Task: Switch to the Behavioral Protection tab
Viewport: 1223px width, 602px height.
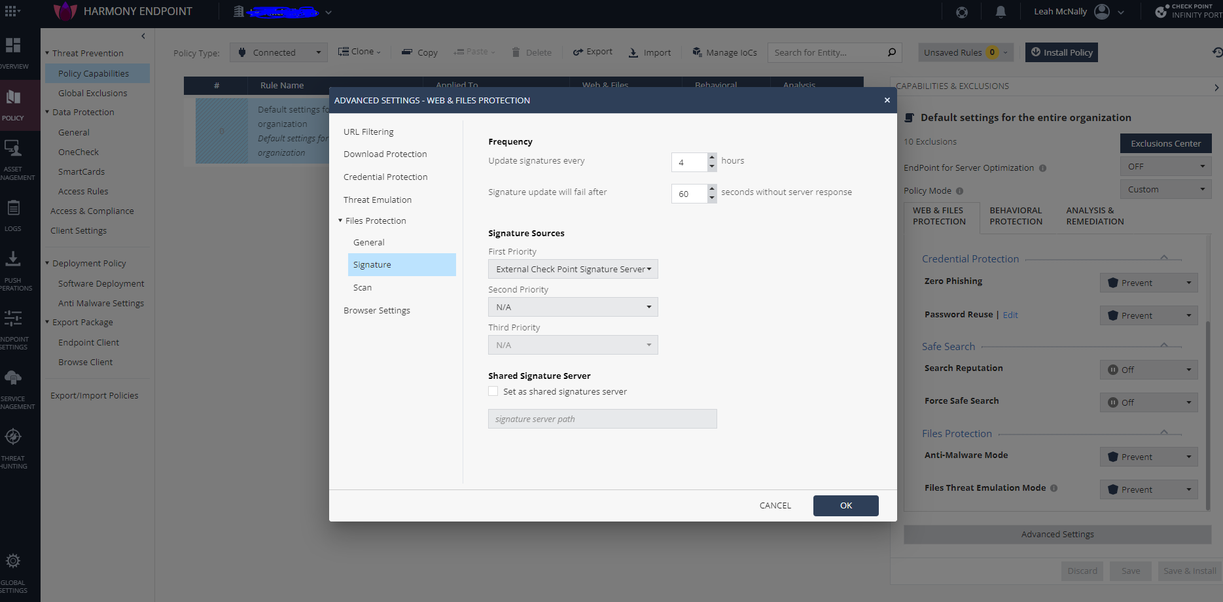Action: [1016, 215]
